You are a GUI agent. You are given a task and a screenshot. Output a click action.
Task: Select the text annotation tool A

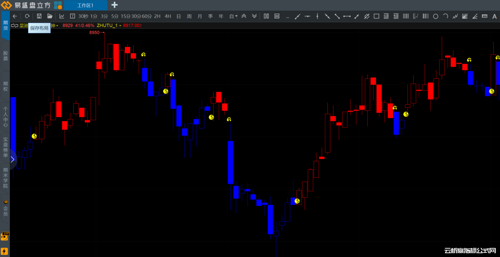(494, 16)
